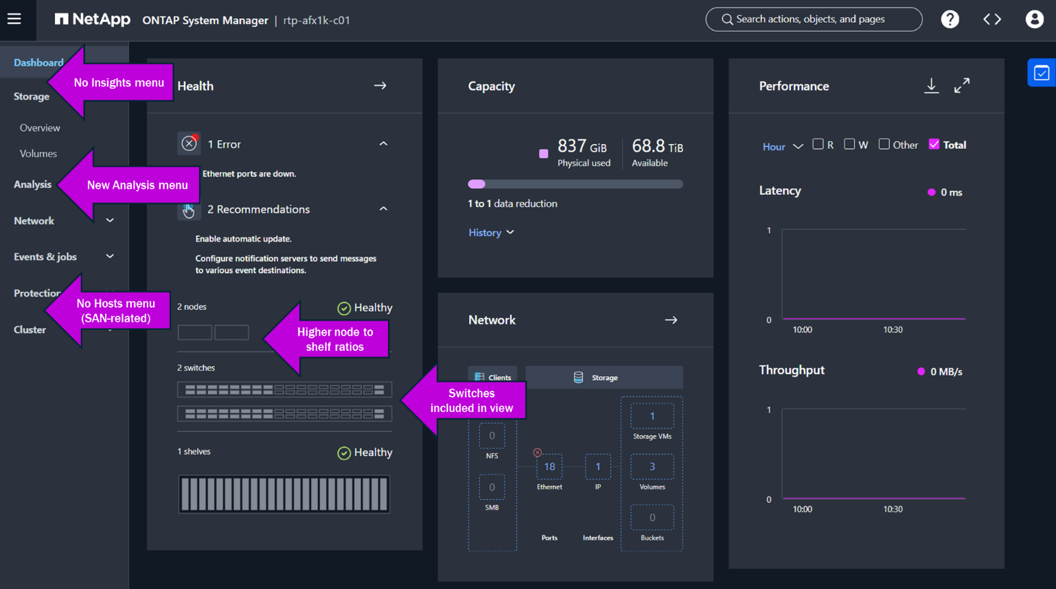Open the Analysis menu item
This screenshot has height=589, width=1056.
(32, 184)
